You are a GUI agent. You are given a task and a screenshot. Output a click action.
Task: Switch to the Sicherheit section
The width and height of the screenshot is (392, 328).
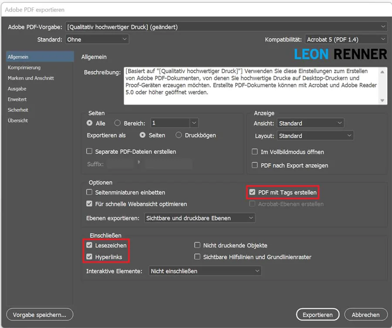(x=18, y=110)
